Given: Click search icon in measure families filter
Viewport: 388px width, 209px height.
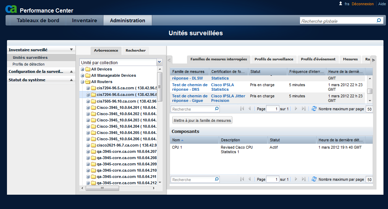Looking at the screenshot, I should [x=217, y=109].
